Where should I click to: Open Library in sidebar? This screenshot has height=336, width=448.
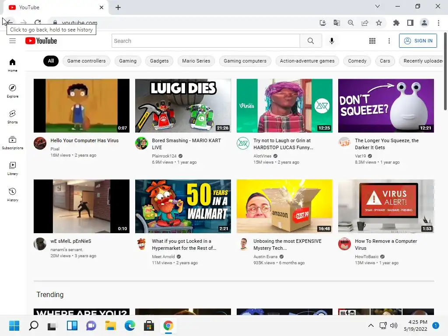tap(12, 168)
